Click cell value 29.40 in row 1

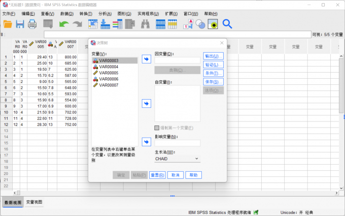(x=38, y=57)
